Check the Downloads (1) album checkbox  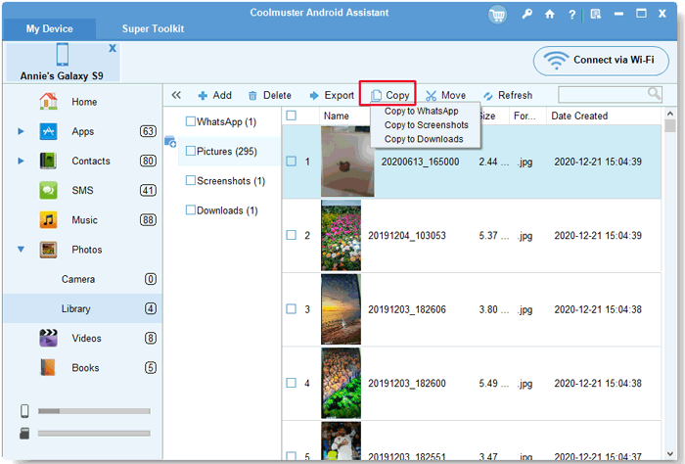(x=191, y=210)
